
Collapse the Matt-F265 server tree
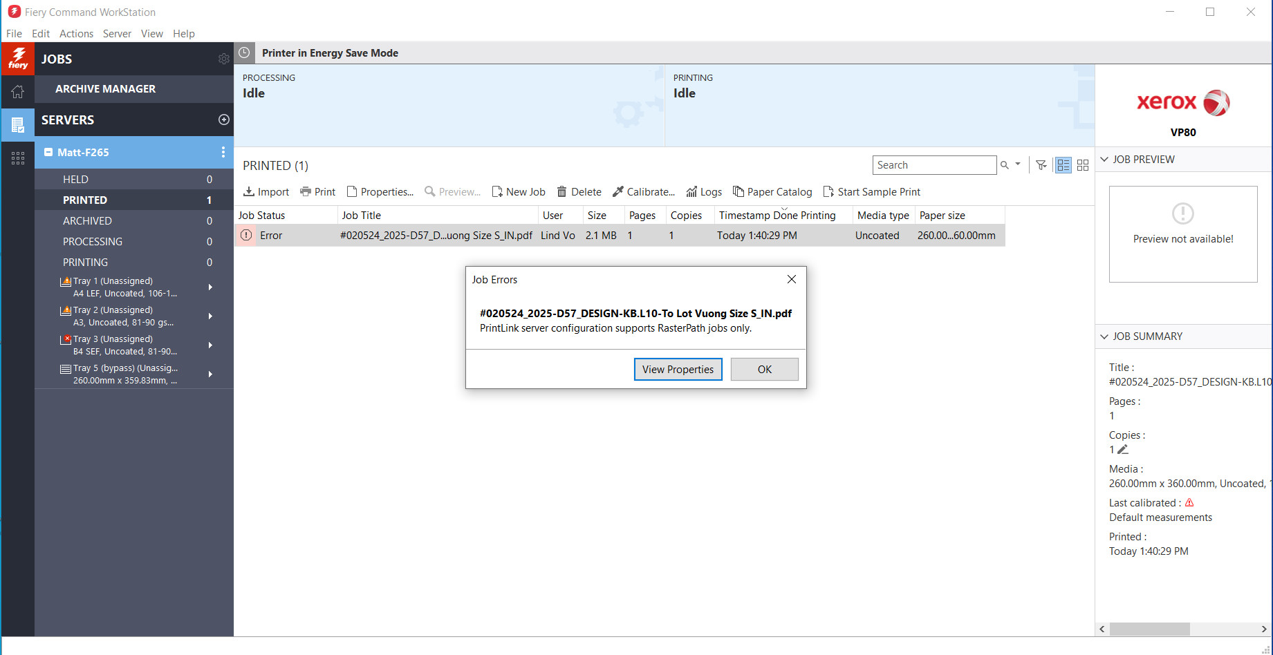point(48,152)
